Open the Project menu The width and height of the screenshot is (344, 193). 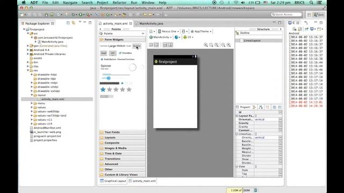103,3
